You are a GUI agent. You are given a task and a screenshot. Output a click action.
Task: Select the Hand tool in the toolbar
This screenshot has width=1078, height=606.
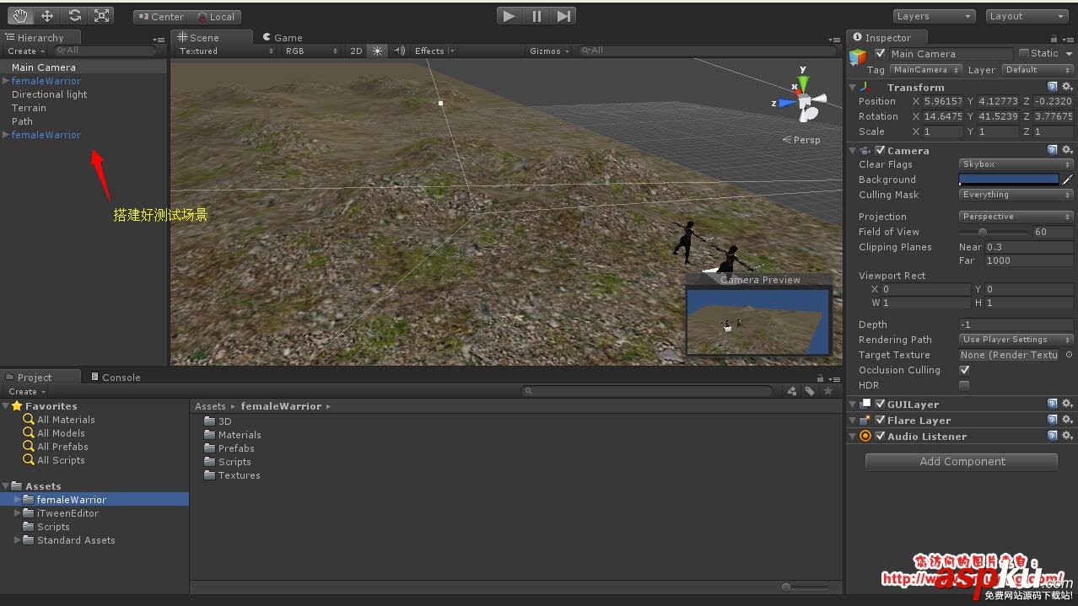20,15
